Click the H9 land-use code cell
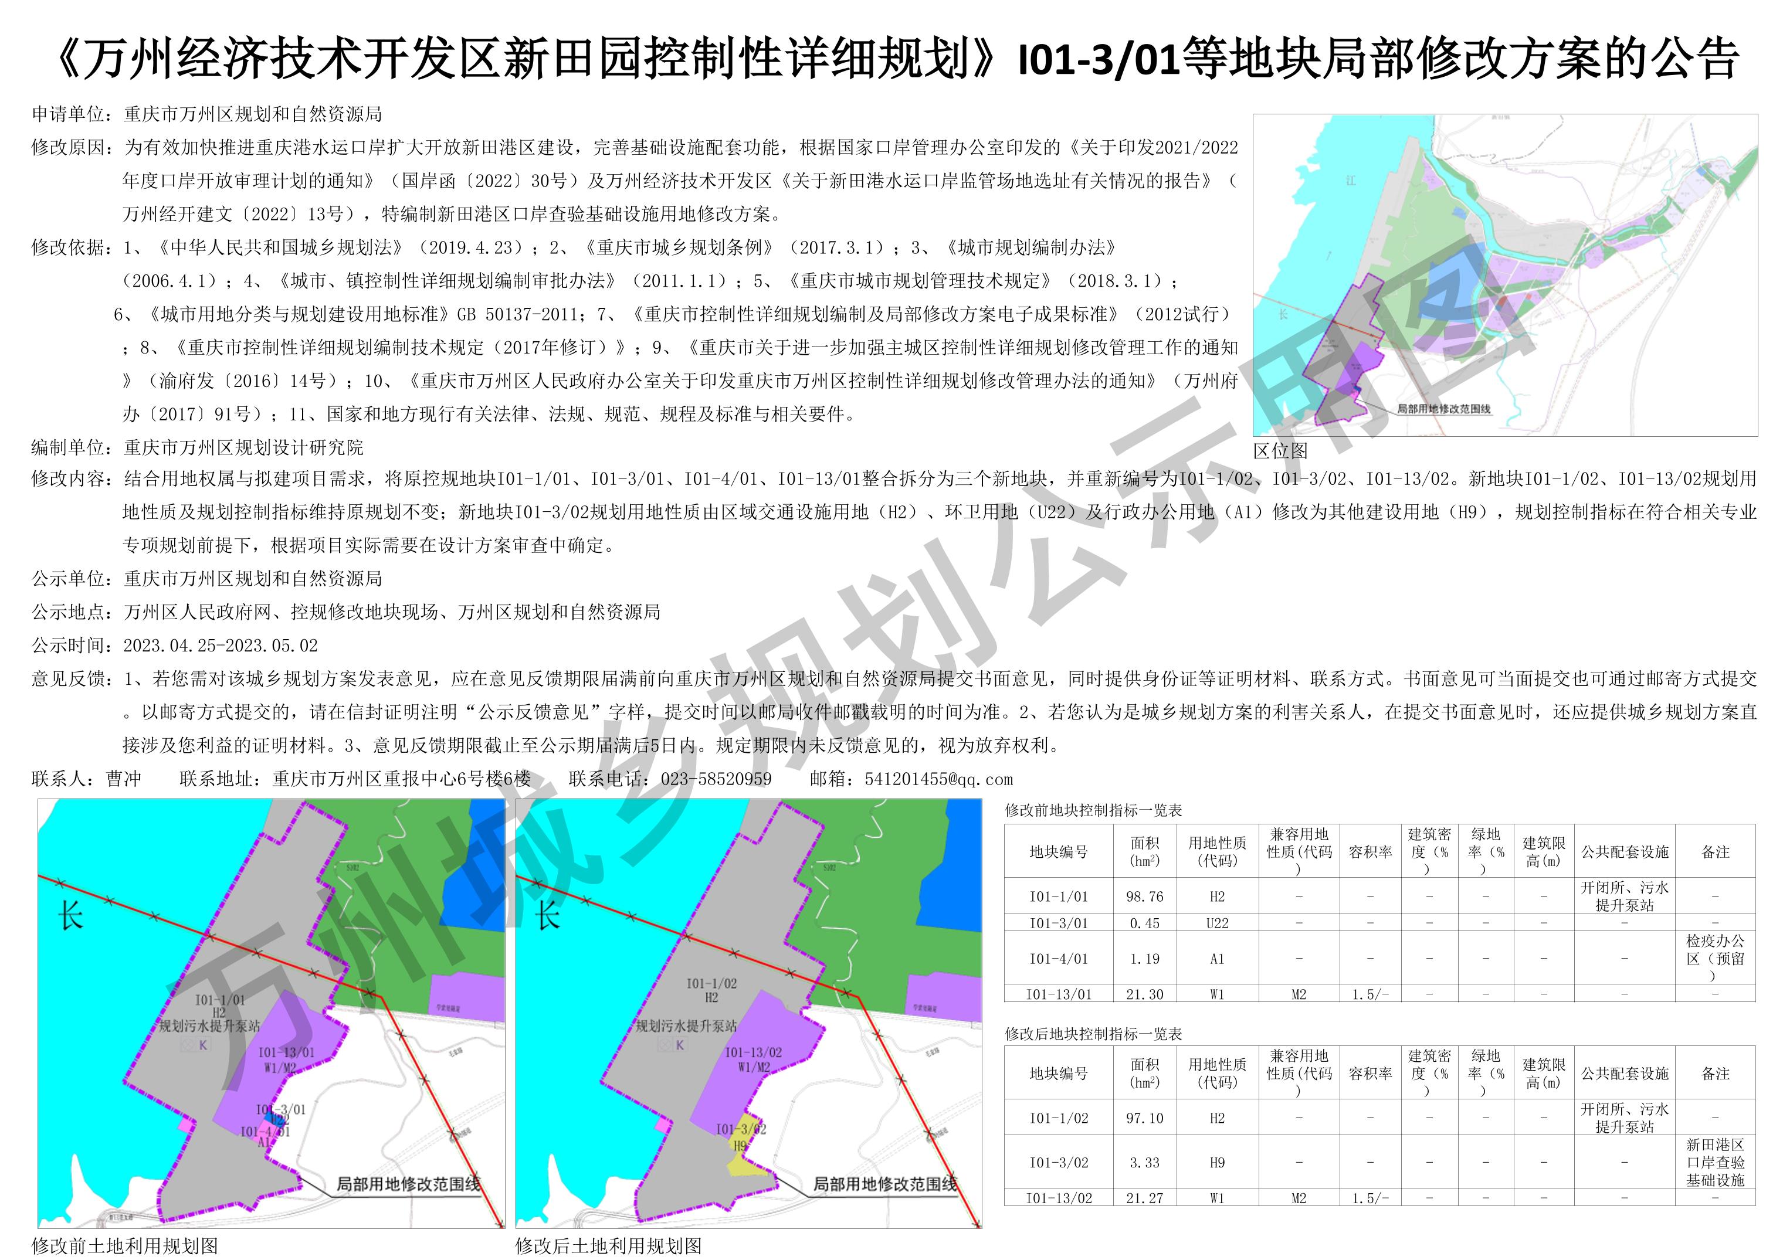1783x1260 pixels. (x=1217, y=1163)
